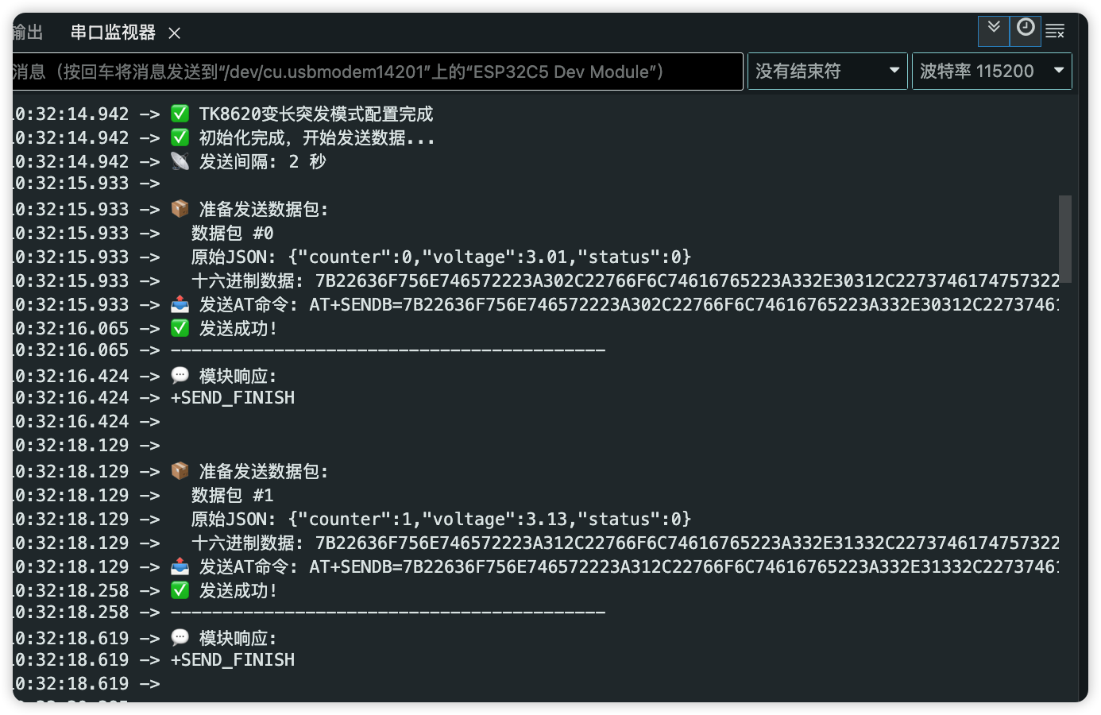Toggle timestamp display with the clock icon
The height and width of the screenshot is (715, 1101).
pyautogui.click(x=1025, y=31)
